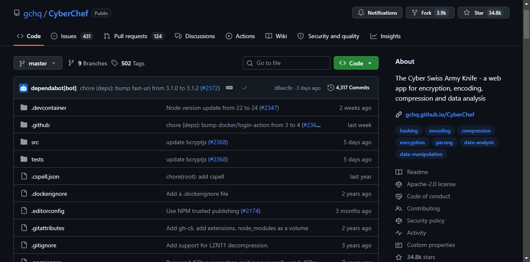Open the master branch dropdown
Viewport: 530px width, 262px height.
click(x=38, y=63)
